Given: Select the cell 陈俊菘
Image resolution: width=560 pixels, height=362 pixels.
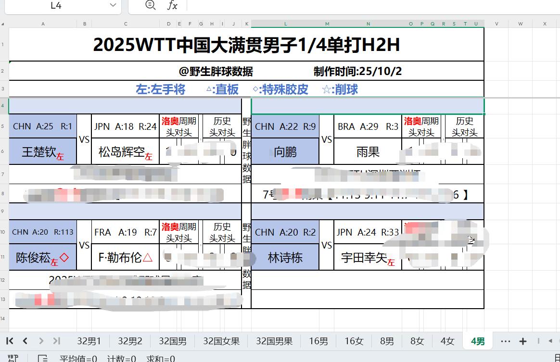Looking at the screenshot, I should click(x=42, y=257).
